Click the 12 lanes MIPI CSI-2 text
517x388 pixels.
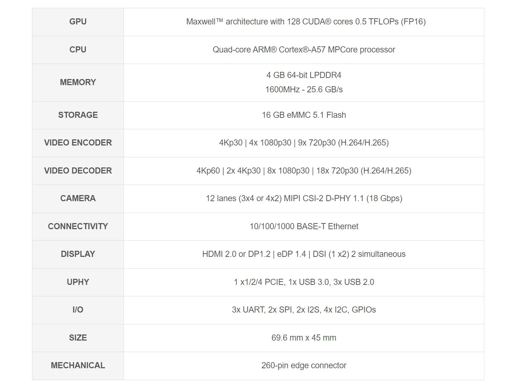[x=304, y=198]
